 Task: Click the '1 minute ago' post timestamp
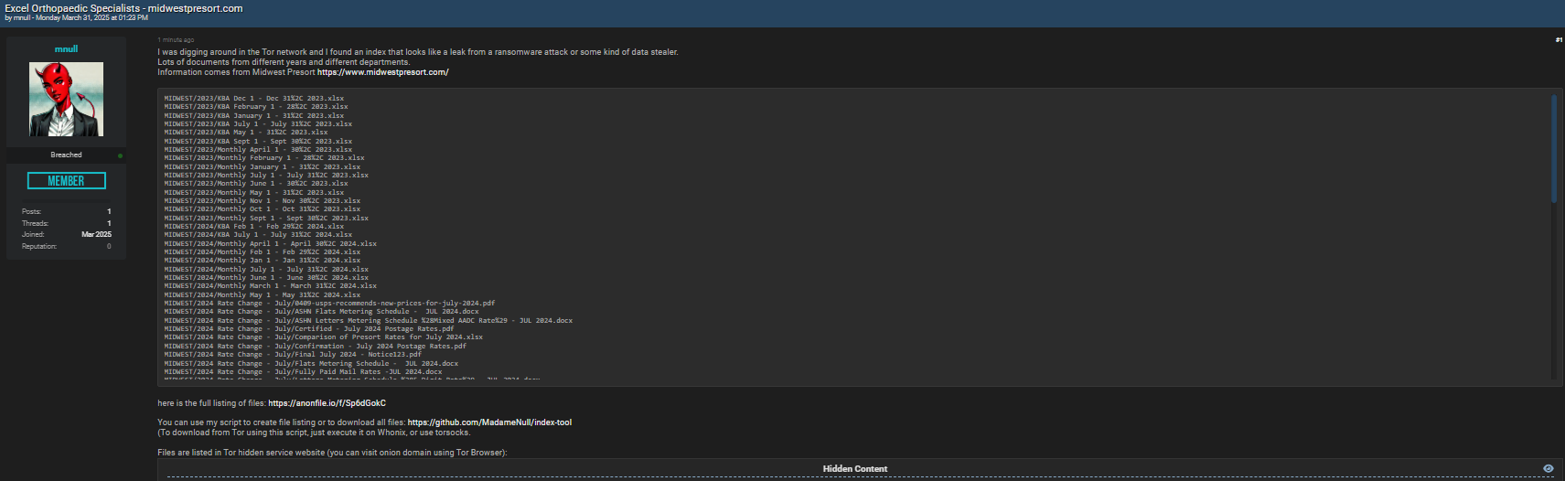[x=176, y=40]
